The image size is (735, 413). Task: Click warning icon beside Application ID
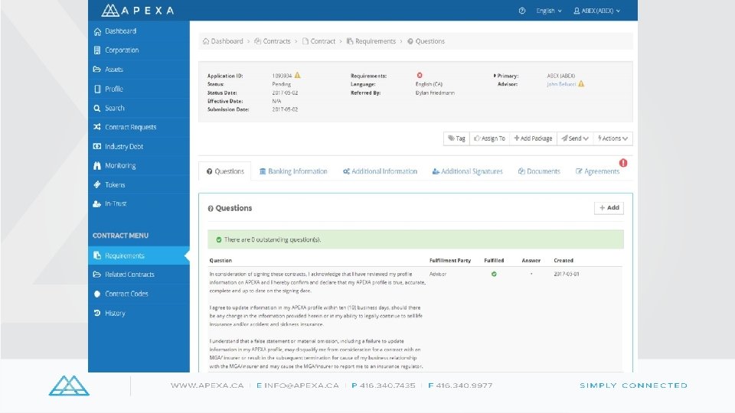coord(297,75)
